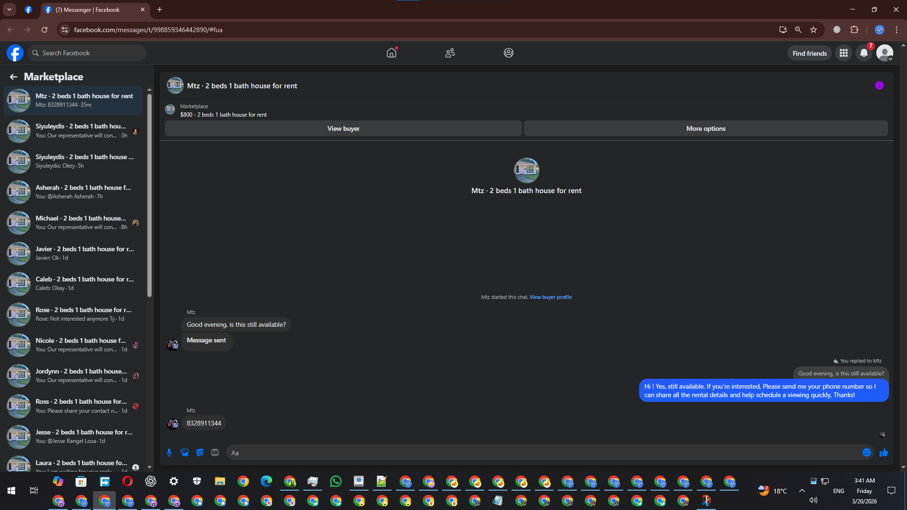
Task: Send a thumbs-up like
Action: pos(883,452)
